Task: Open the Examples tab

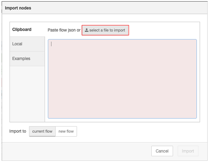Action: [27, 59]
